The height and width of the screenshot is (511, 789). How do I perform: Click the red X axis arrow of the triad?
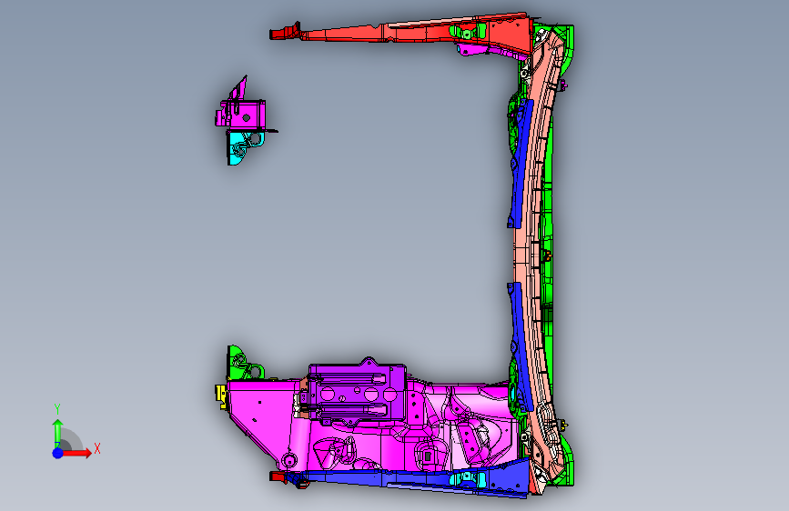coord(78,453)
